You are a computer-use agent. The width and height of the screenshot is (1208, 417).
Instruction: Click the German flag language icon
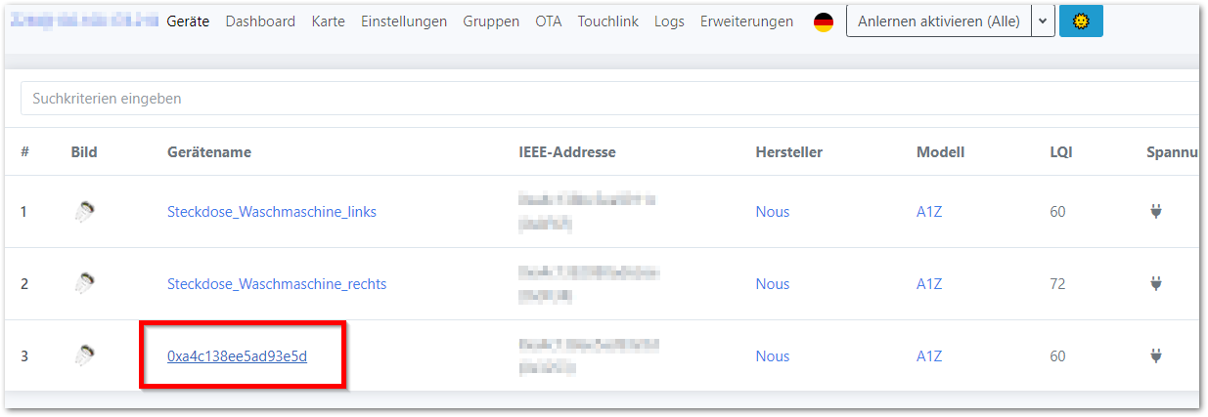(x=824, y=21)
